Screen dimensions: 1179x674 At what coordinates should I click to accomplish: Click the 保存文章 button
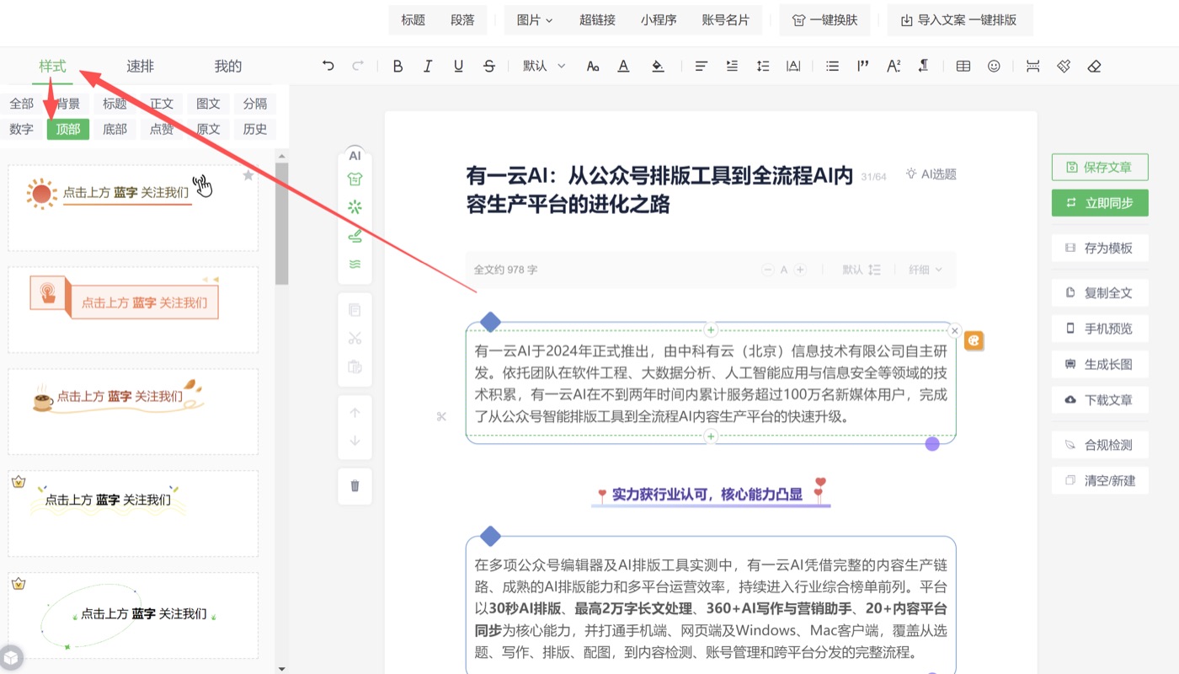(1100, 167)
